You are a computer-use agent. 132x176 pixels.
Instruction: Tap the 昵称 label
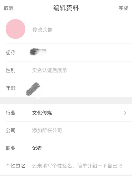point(11,53)
